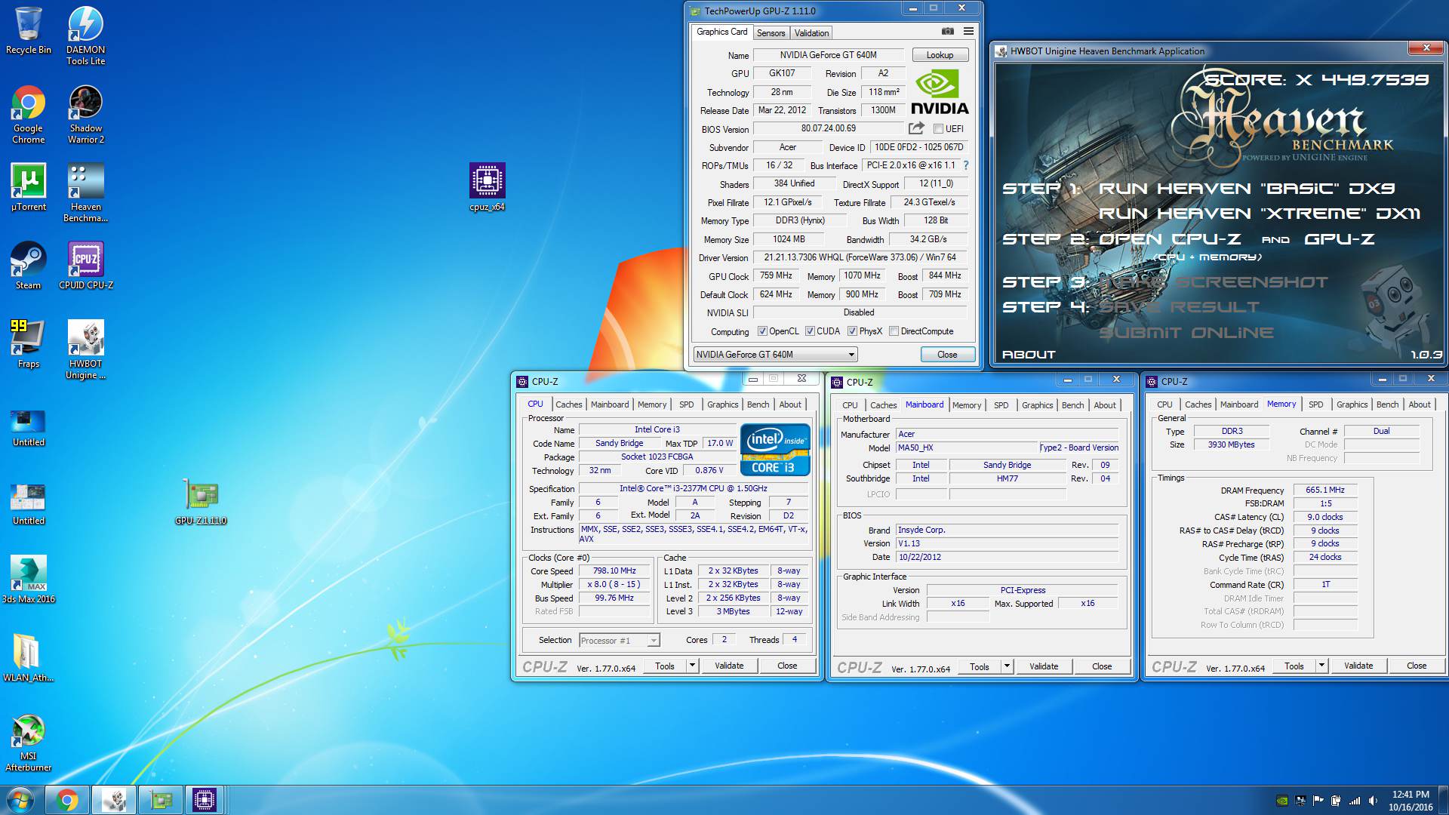Open the WLAN_Ath folder icon
The height and width of the screenshot is (815, 1449).
coord(29,657)
